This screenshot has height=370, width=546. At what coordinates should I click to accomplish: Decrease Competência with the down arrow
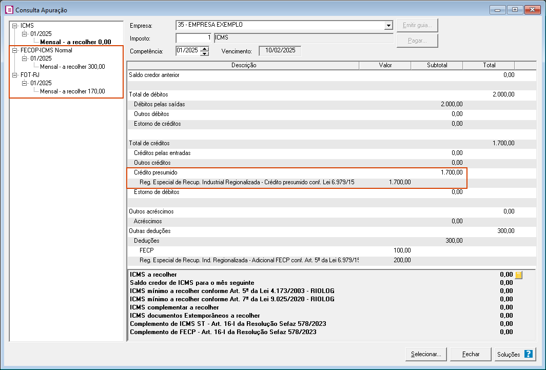205,53
